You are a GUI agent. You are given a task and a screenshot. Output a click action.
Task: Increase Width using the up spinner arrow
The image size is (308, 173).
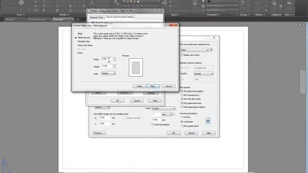pos(115,58)
